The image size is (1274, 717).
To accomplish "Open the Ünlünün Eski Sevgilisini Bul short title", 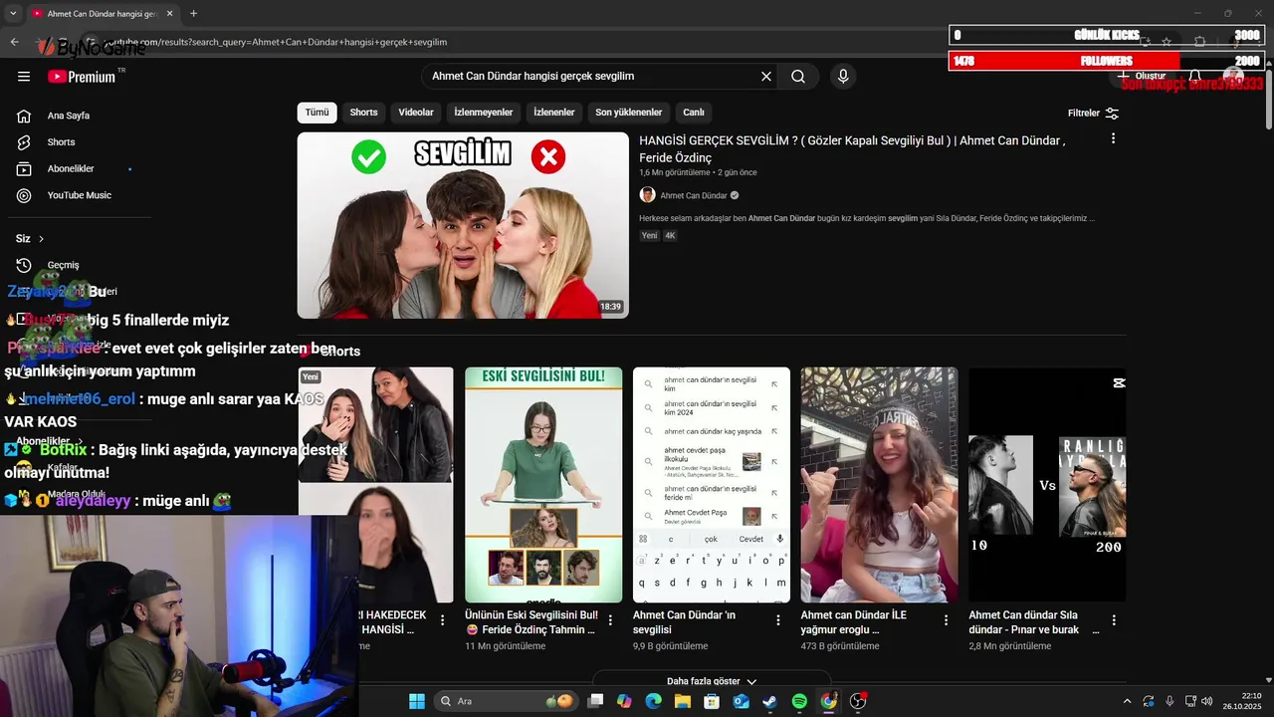I will [531, 622].
